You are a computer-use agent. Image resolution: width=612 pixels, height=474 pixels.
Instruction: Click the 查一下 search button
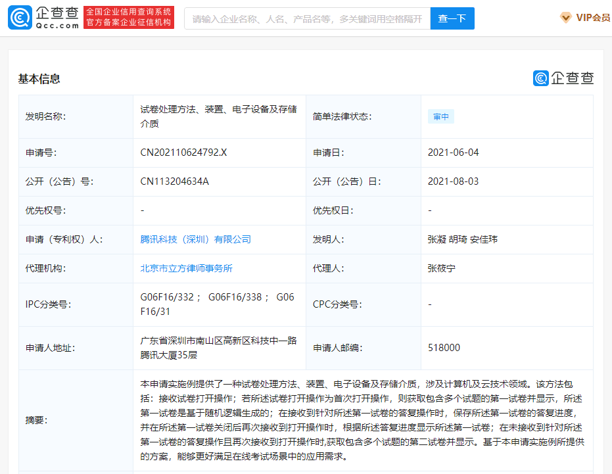[x=452, y=18]
